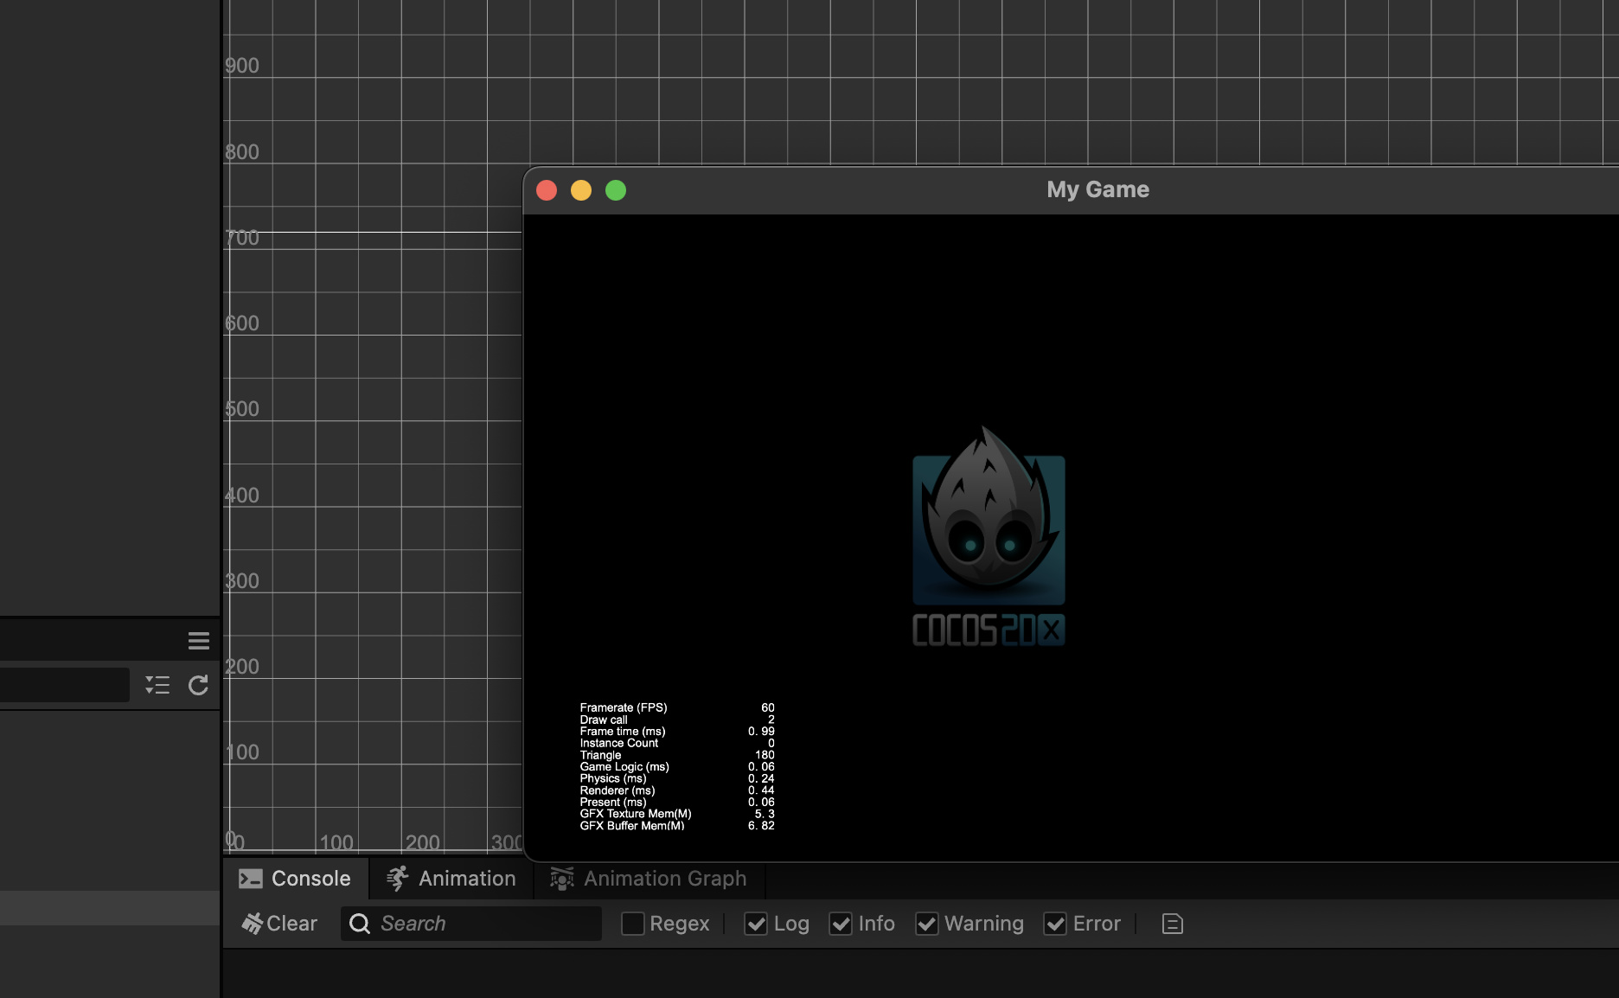Minimize the My Game window
1619x998 pixels.
tap(581, 190)
